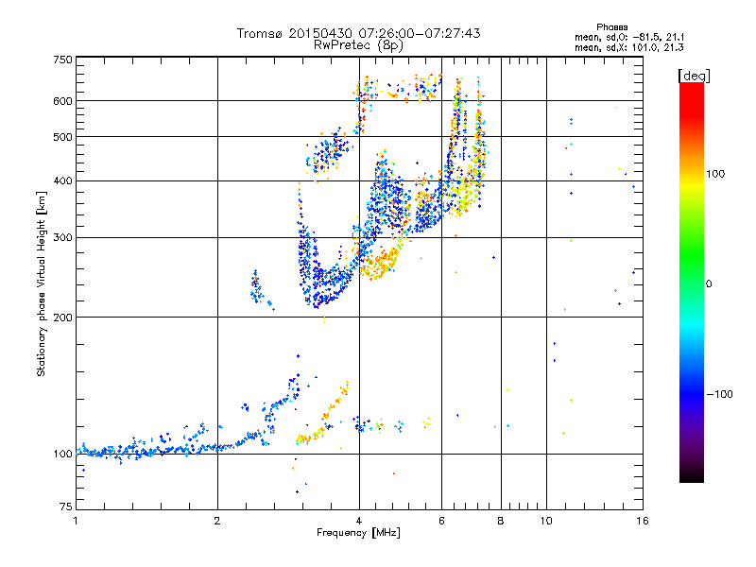
Task: Click the colorbar label "0"
Action: 709,284
